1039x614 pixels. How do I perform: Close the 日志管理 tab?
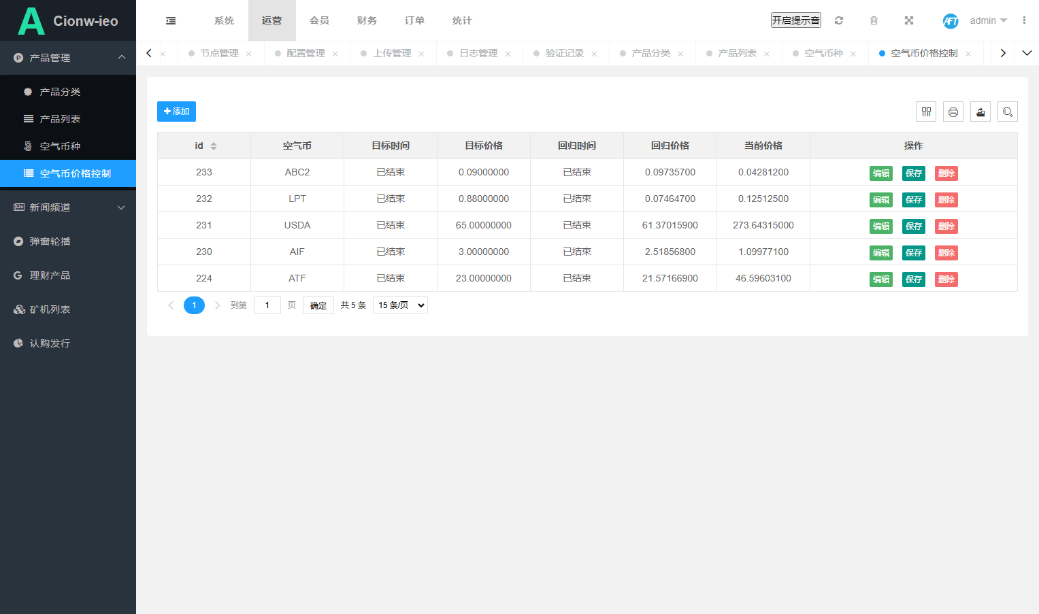click(x=508, y=54)
